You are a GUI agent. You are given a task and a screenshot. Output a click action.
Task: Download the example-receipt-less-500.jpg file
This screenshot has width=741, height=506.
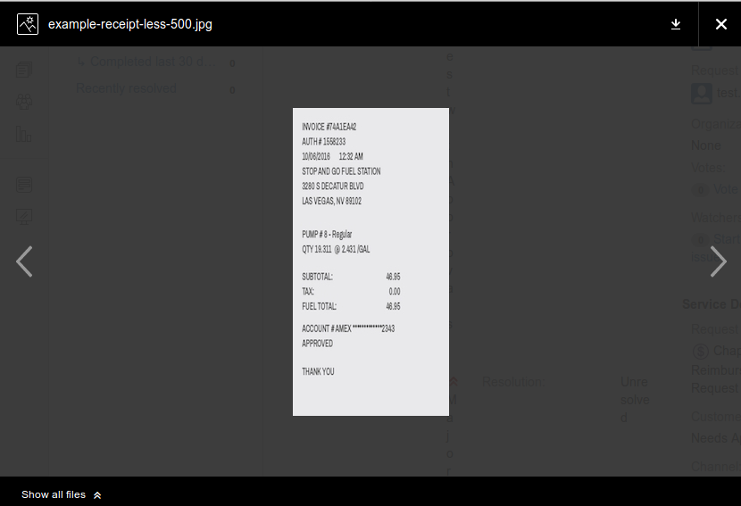click(x=676, y=24)
